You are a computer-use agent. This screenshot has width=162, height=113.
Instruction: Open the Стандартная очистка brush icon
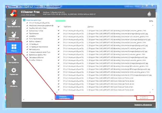(x=14, y=34)
